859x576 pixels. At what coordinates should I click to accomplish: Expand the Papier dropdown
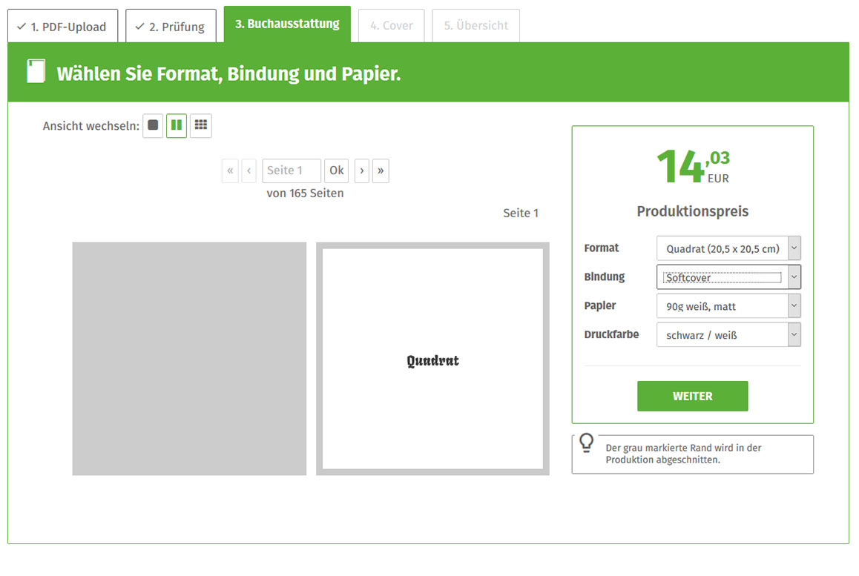728,306
